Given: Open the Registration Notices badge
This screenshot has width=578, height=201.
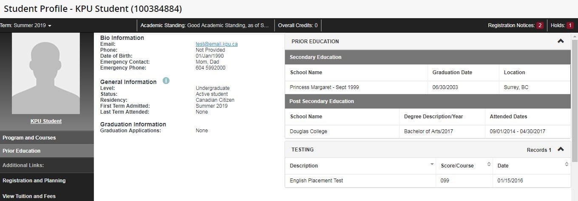Looking at the screenshot, I should click(x=540, y=25).
